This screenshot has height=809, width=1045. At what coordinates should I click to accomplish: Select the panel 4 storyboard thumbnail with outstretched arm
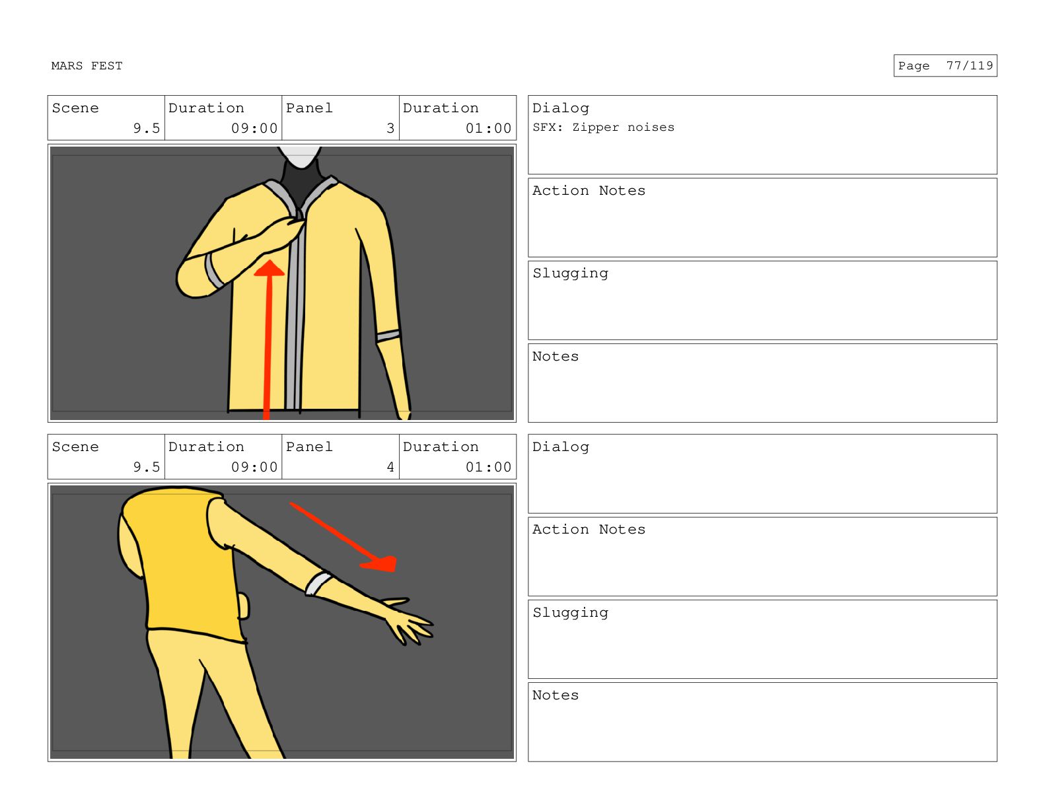click(282, 622)
